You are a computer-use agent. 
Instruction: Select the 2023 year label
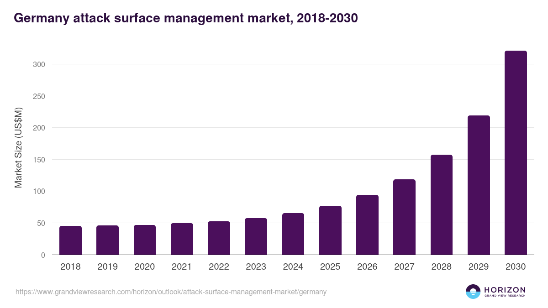(256, 266)
